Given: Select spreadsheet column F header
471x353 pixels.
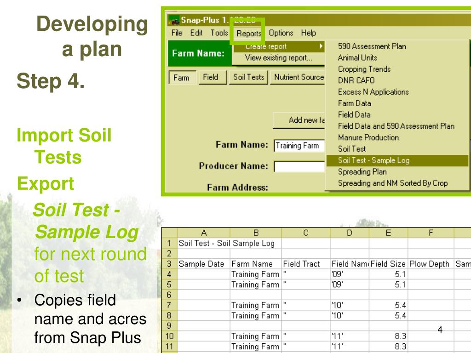Looking at the screenshot, I should 431,233.
